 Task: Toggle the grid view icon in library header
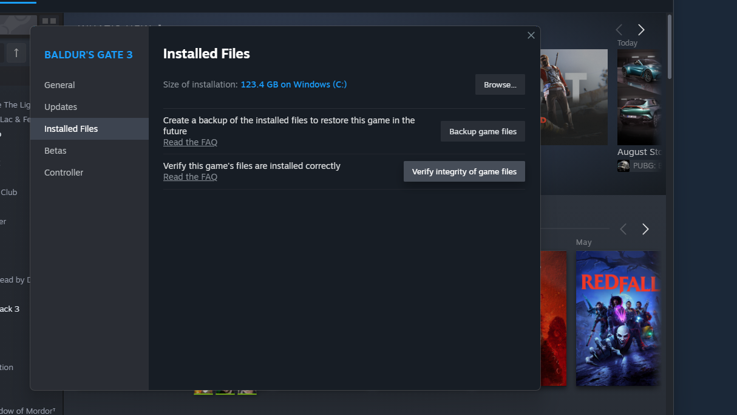pyautogui.click(x=49, y=21)
